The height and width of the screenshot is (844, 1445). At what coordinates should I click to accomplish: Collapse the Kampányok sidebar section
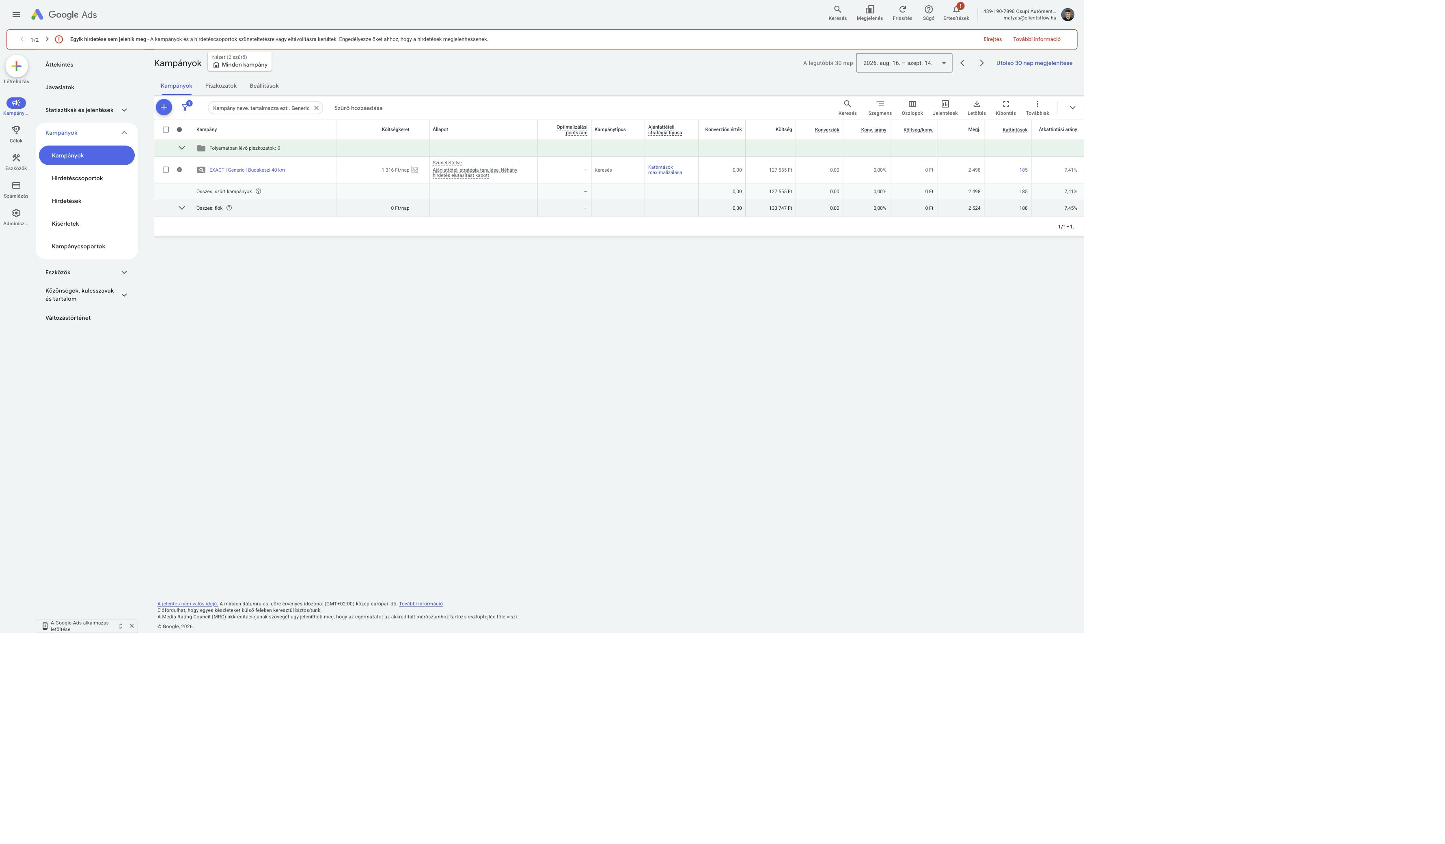click(124, 132)
